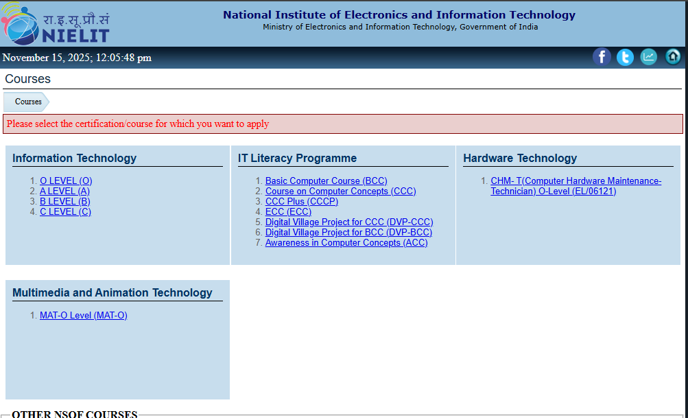This screenshot has height=418, width=688.
Task: Click the line chart statistics icon
Action: pyautogui.click(x=648, y=57)
